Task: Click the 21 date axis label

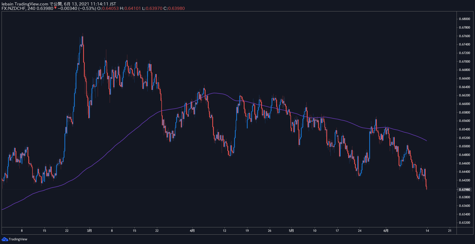Action: 450,230
